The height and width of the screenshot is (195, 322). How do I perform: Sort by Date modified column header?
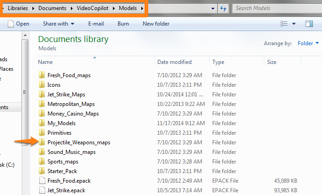(174, 62)
